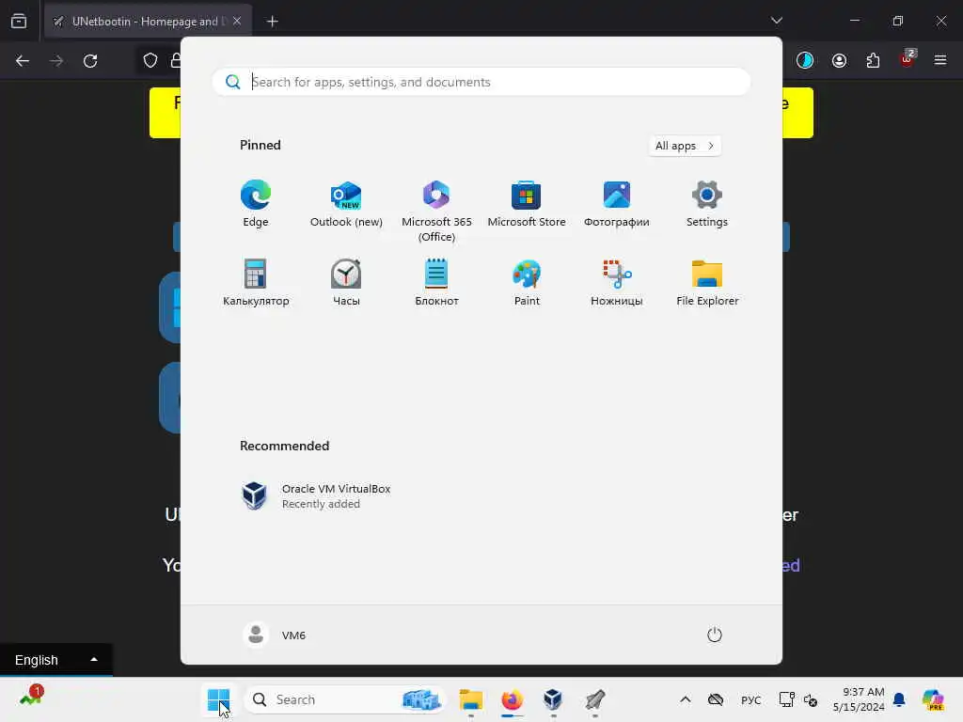This screenshot has width=963, height=722.
Task: Launch Калькулятор app
Action: tap(256, 282)
